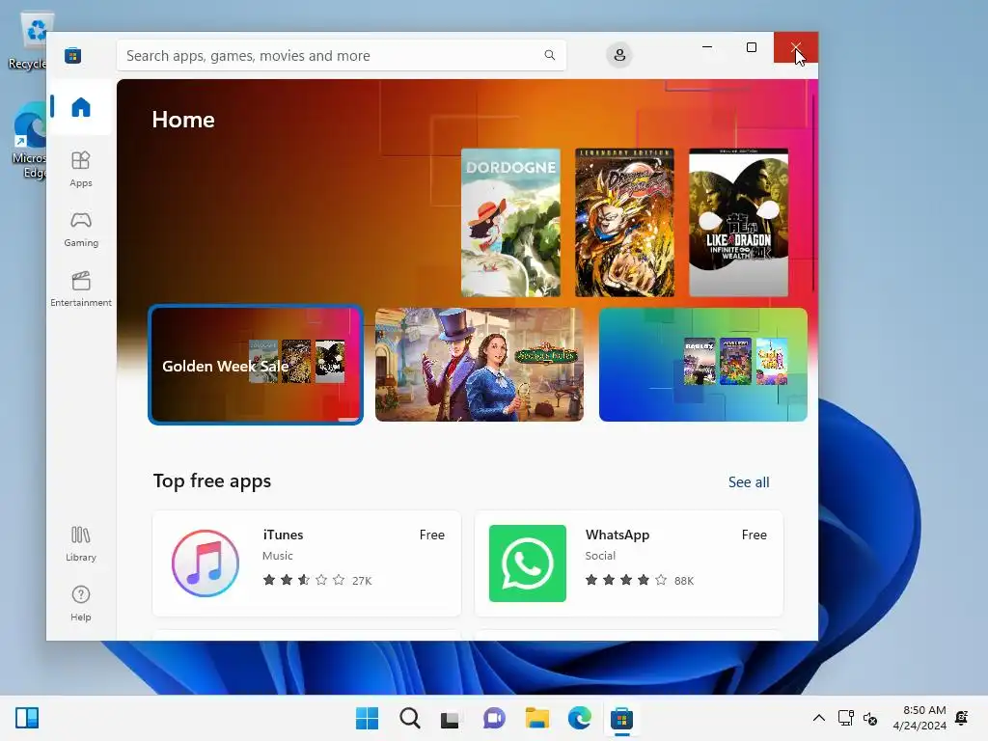This screenshot has width=988, height=741.
Task: Open the hidden-object game banner with top hat man
Action: pyautogui.click(x=479, y=365)
